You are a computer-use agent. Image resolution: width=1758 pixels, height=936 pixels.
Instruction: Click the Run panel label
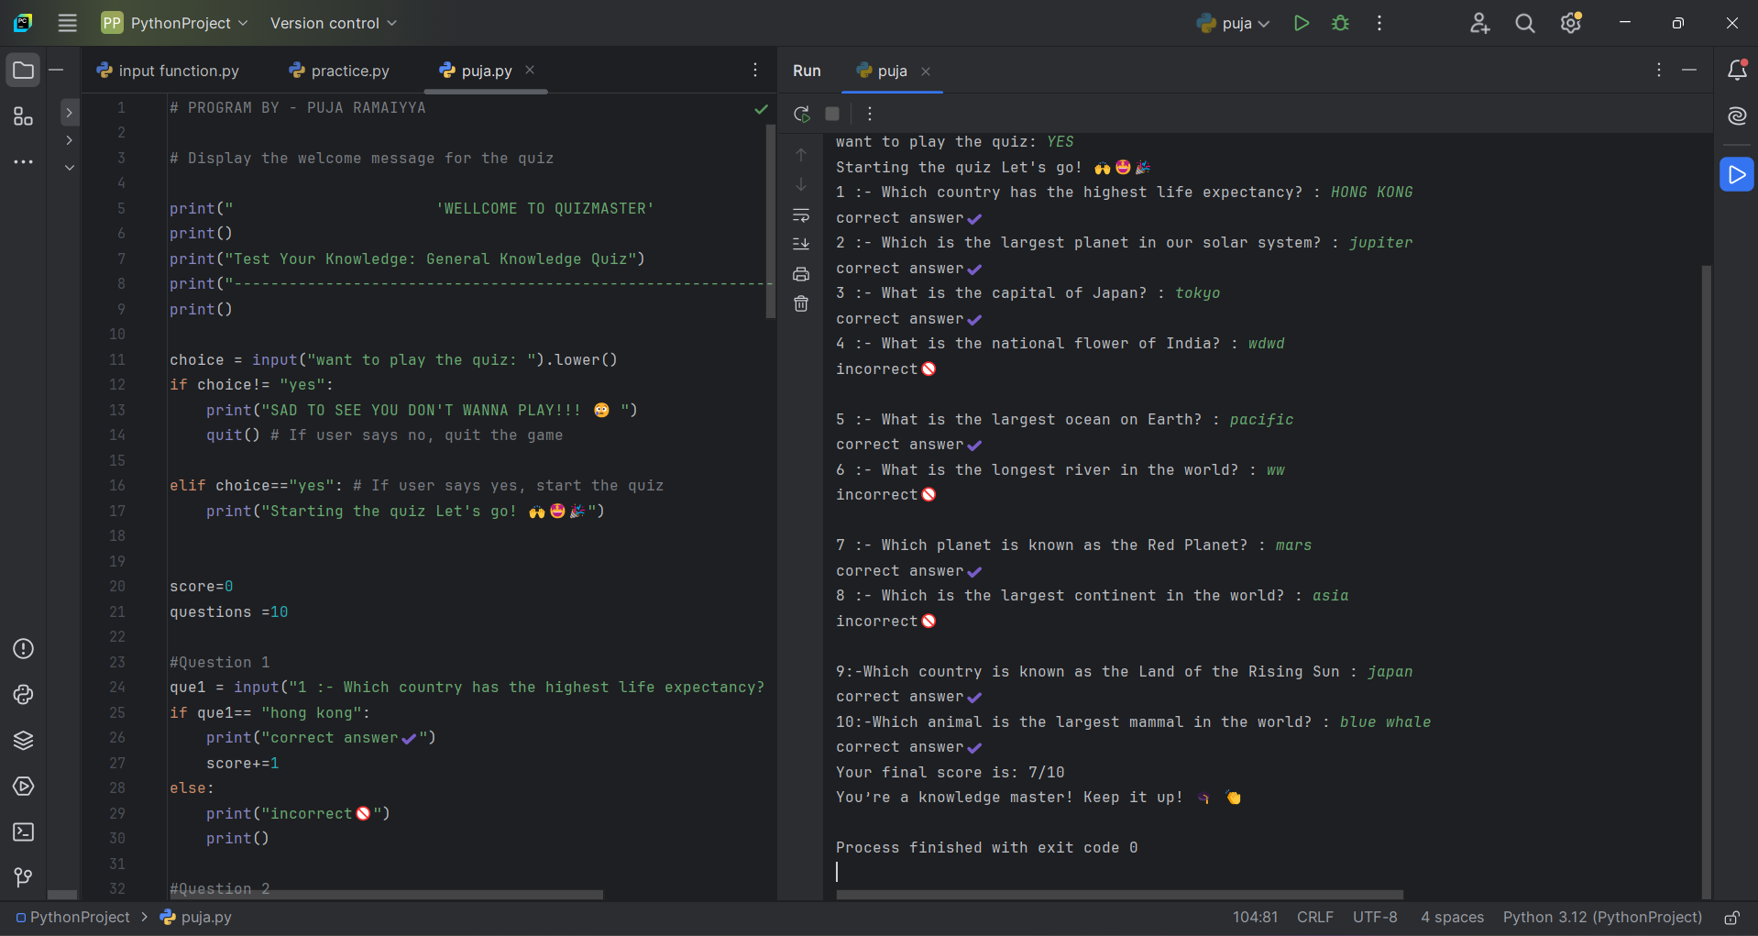[x=807, y=71]
